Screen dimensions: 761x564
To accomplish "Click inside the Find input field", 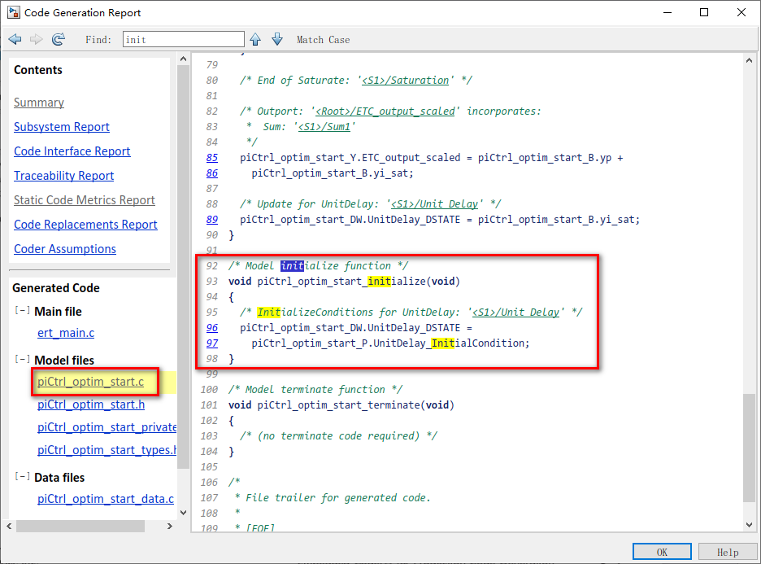I will click(183, 38).
